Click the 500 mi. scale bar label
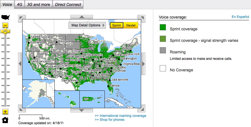The image size is (251, 127). pyautogui.click(x=45, y=118)
